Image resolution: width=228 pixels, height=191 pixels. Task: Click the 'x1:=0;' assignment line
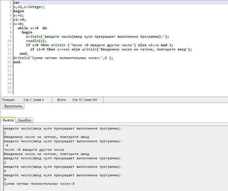pyautogui.click(x=19, y=19)
